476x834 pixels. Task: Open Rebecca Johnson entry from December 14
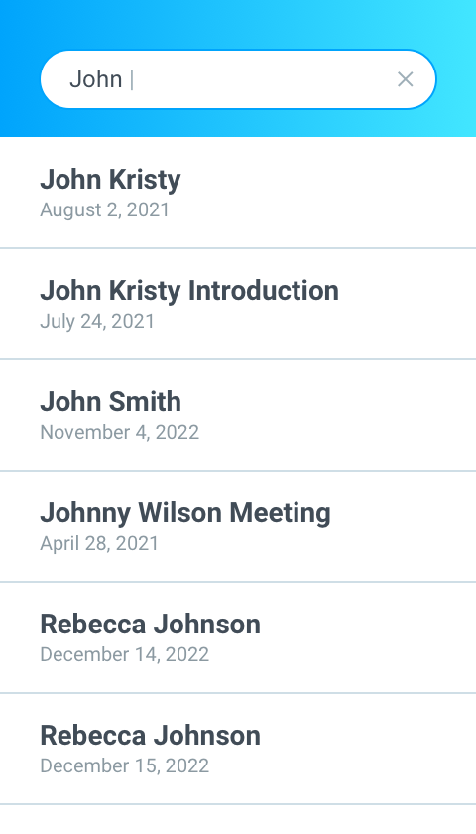click(238, 637)
